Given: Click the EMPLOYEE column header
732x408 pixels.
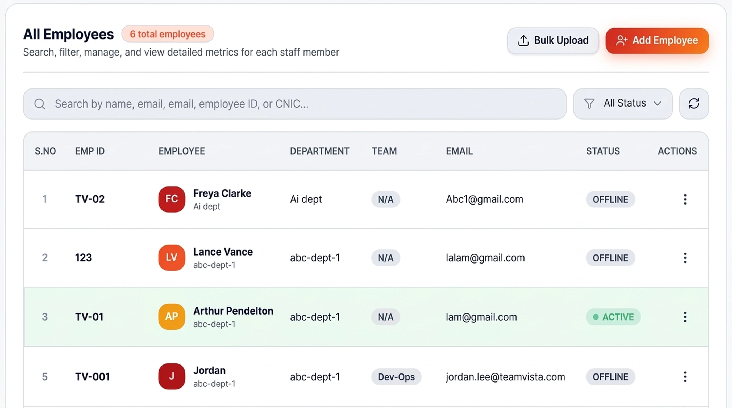Looking at the screenshot, I should (182, 151).
